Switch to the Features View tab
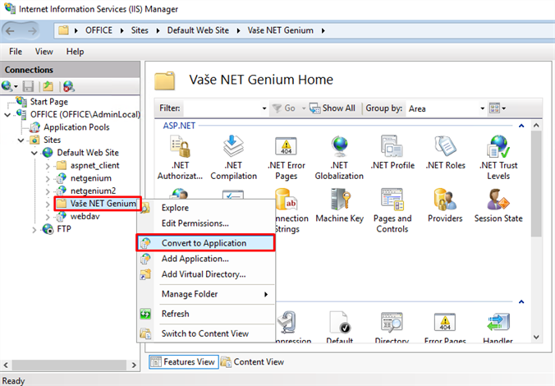Viewport: 555px width, 386px height. point(184,362)
